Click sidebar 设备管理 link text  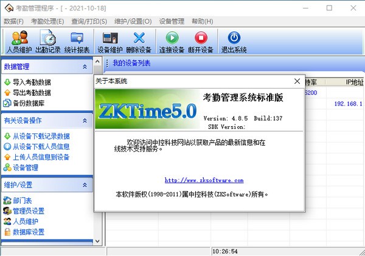pos(26,167)
